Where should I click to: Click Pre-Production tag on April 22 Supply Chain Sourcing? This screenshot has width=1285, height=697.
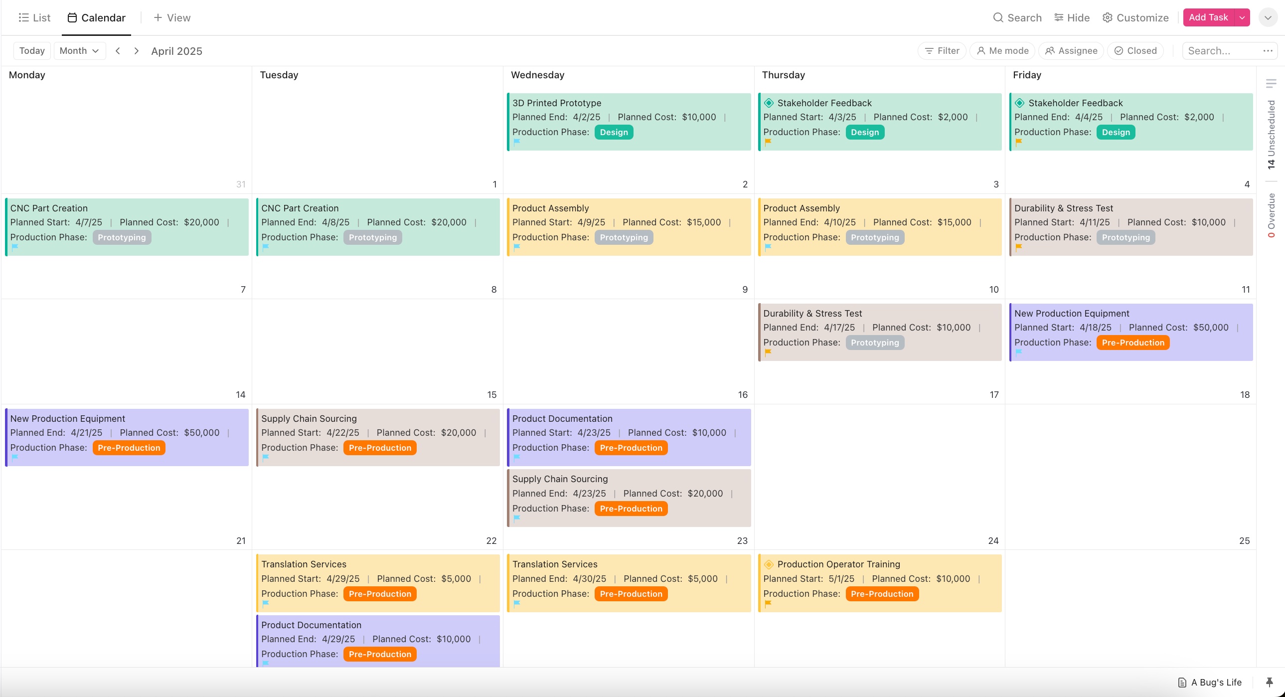point(380,448)
